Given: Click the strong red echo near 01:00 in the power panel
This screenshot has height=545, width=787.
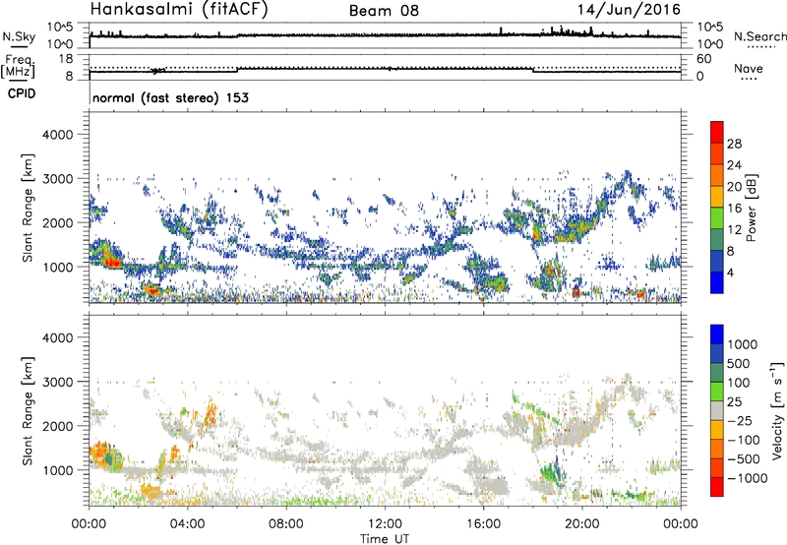Looking at the screenshot, I should tap(112, 262).
